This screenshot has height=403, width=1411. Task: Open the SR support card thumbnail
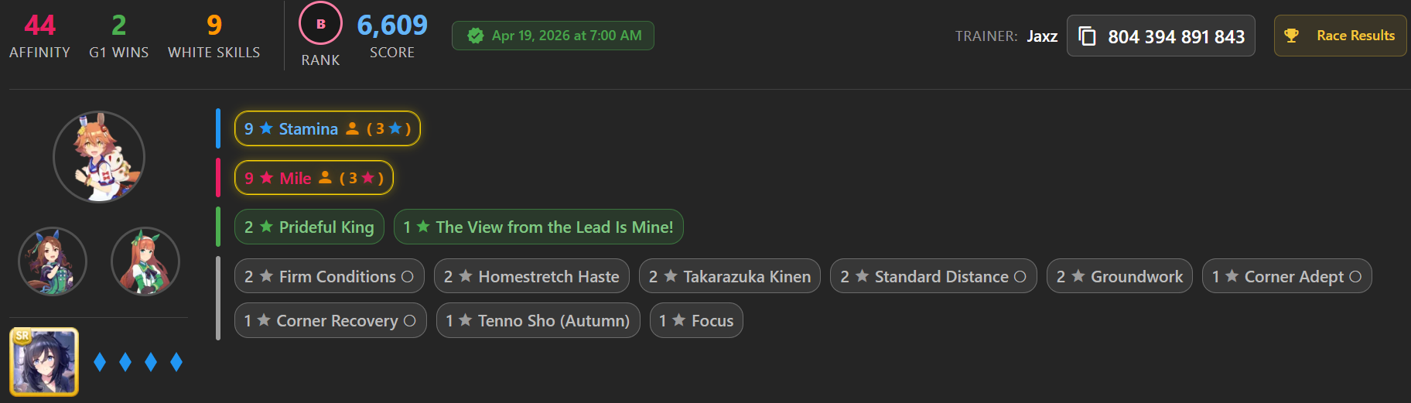point(44,361)
